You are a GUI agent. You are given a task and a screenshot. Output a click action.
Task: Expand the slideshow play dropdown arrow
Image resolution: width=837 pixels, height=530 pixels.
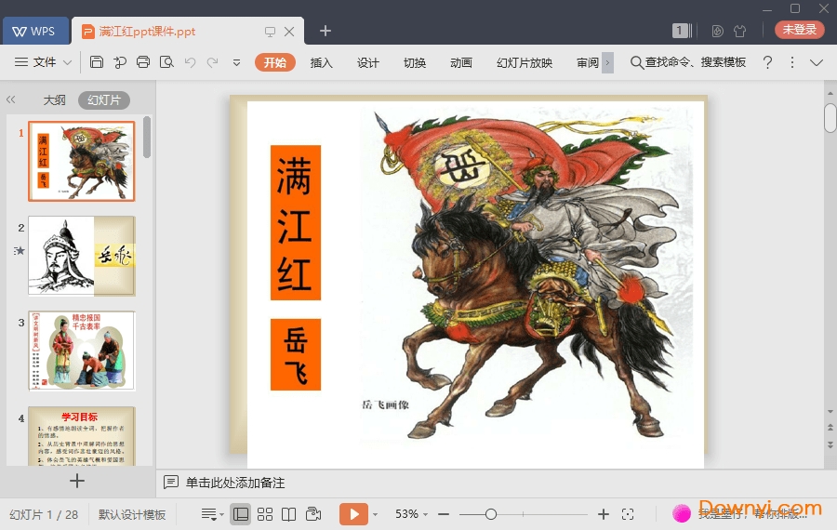tap(376, 514)
